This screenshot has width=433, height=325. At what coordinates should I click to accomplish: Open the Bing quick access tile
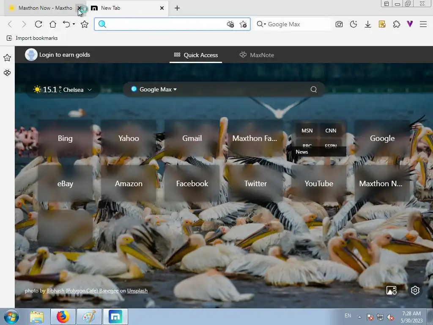click(65, 138)
